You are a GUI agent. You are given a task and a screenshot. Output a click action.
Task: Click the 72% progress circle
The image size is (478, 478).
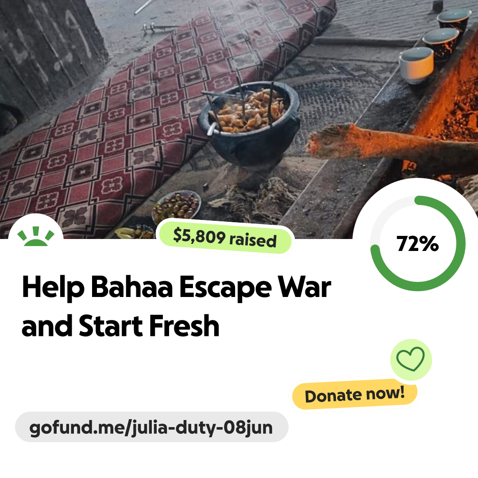418,243
